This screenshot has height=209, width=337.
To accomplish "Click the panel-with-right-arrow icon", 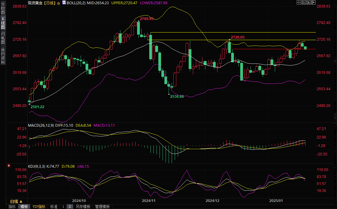I will pyautogui.click(x=314, y=2).
